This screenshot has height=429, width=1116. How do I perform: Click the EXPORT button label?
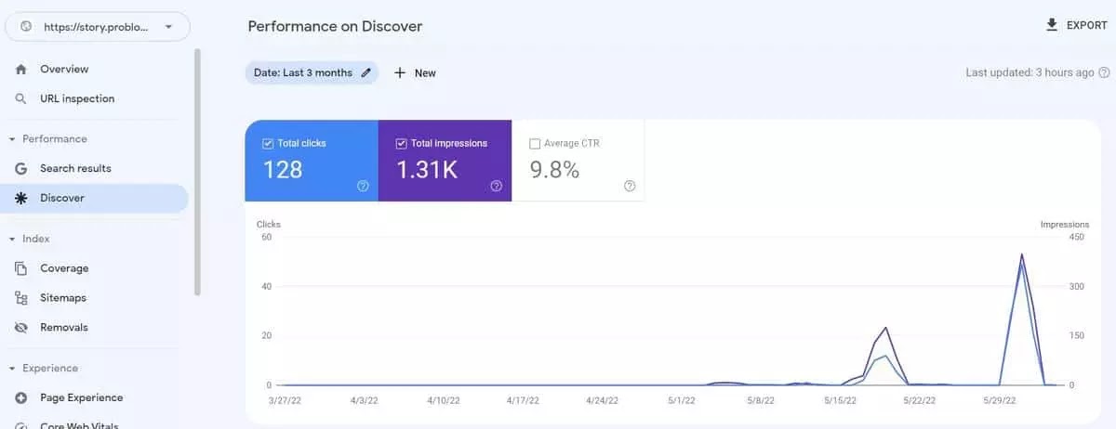(x=1086, y=25)
